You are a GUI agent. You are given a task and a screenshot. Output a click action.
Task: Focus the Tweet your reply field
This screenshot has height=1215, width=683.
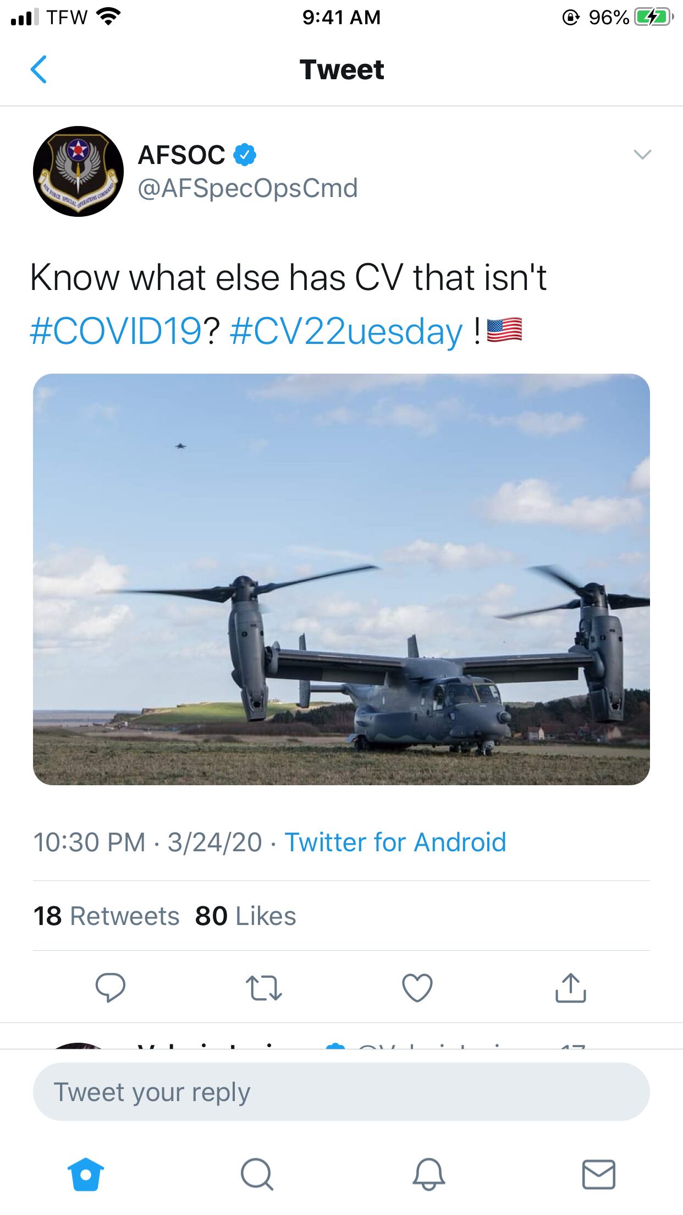point(341,1092)
